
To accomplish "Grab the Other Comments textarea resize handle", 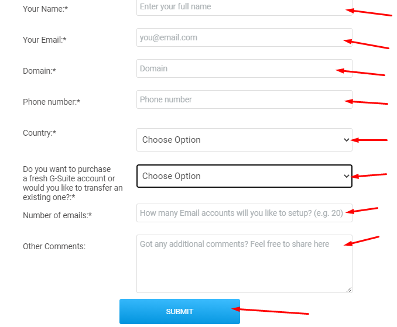I will coord(349,290).
